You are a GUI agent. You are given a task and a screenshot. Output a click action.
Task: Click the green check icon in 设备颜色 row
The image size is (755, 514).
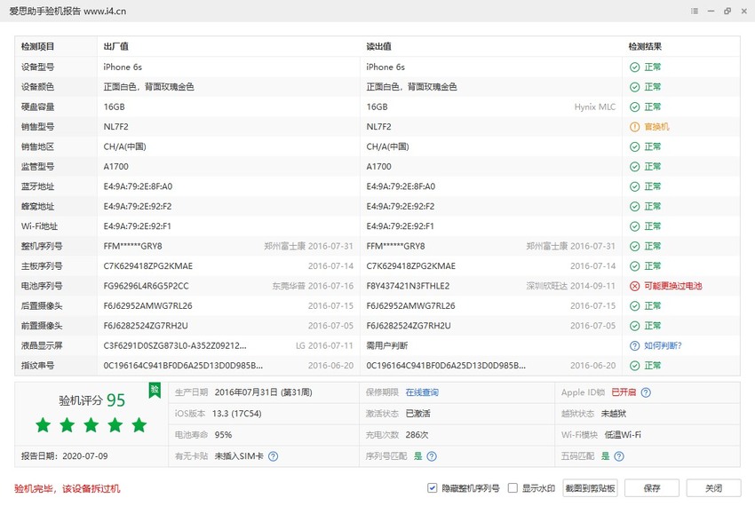[x=634, y=87]
